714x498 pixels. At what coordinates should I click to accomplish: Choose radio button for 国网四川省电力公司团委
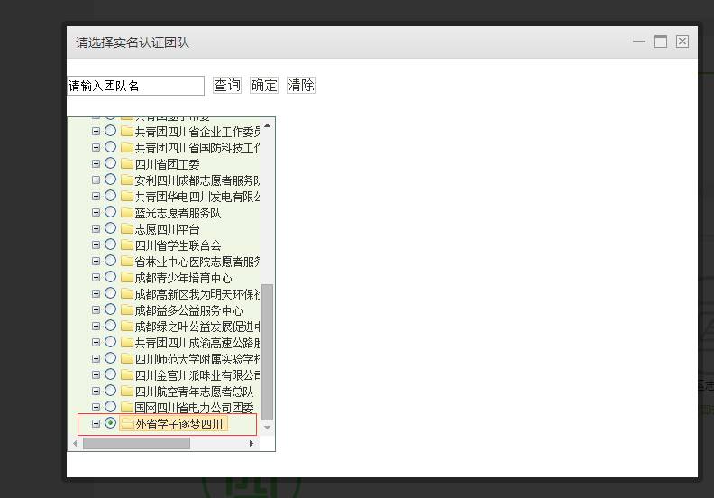pyautogui.click(x=111, y=408)
